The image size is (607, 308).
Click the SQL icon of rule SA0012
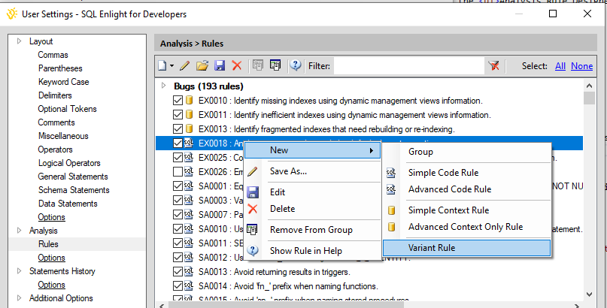pyautogui.click(x=189, y=257)
